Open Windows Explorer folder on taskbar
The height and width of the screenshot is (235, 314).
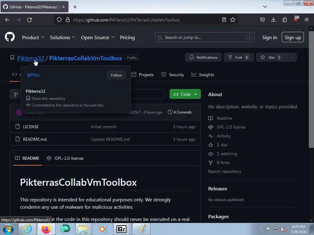coord(83,229)
